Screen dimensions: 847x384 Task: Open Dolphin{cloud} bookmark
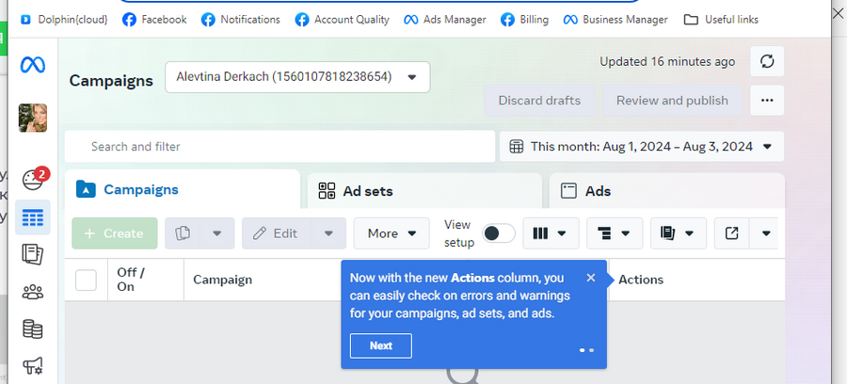pos(64,20)
